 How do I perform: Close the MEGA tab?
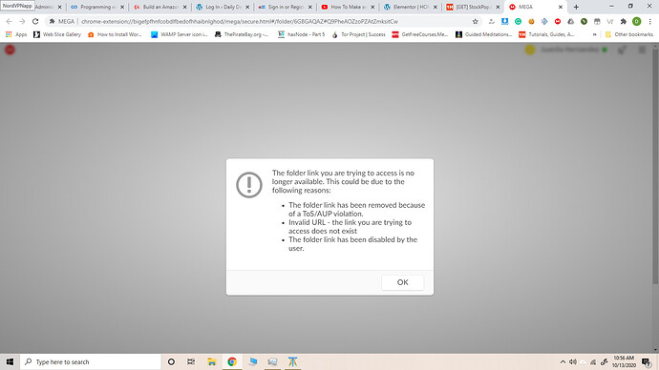pos(561,7)
